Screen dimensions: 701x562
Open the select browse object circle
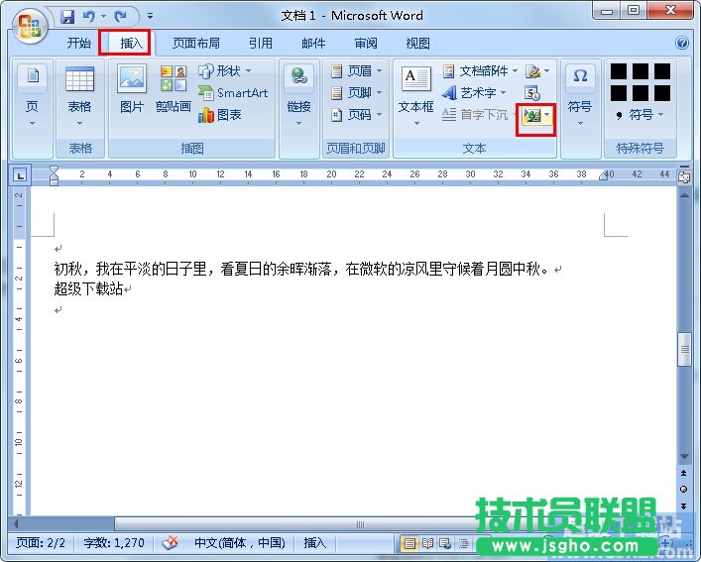(x=683, y=490)
